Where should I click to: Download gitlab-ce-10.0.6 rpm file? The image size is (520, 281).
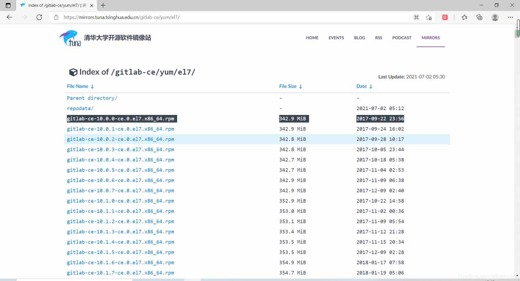[x=121, y=180]
